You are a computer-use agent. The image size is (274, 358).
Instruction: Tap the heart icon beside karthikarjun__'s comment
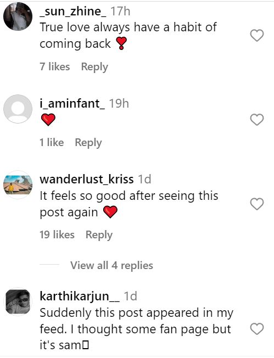tap(257, 329)
